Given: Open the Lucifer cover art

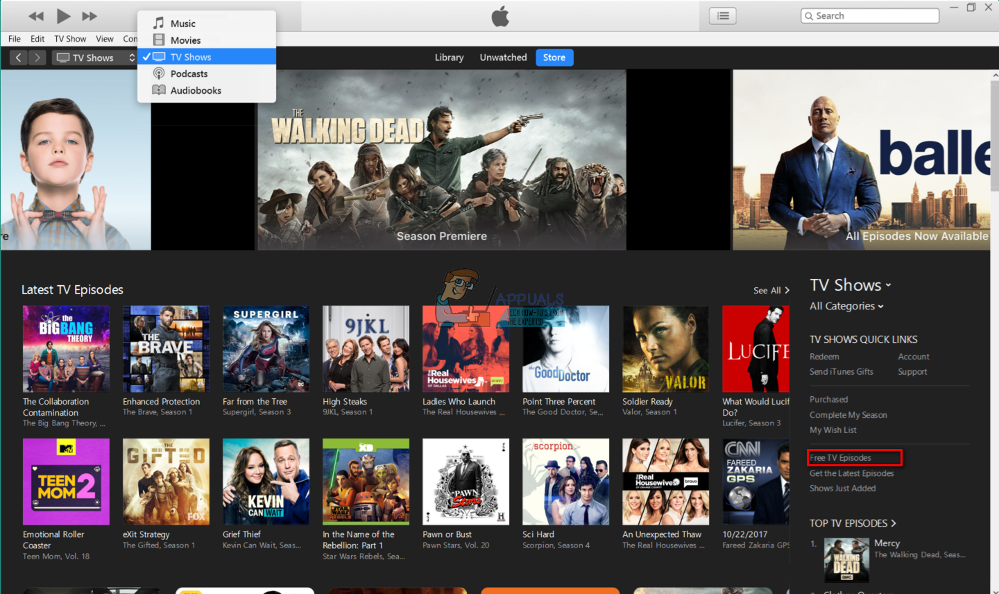Looking at the screenshot, I should tap(755, 349).
